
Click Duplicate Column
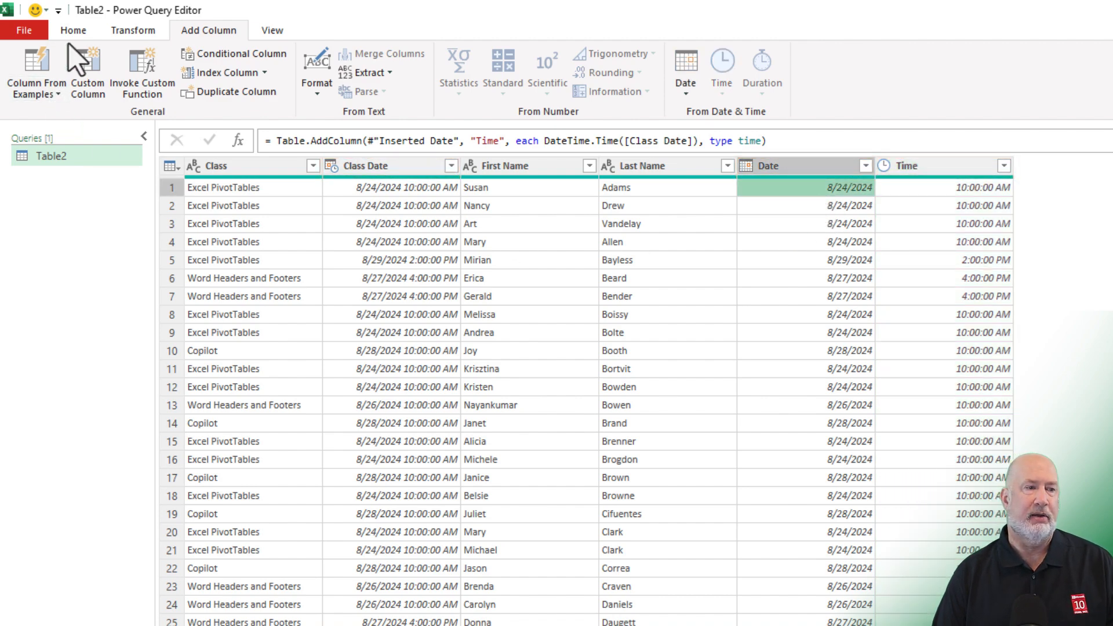(229, 92)
